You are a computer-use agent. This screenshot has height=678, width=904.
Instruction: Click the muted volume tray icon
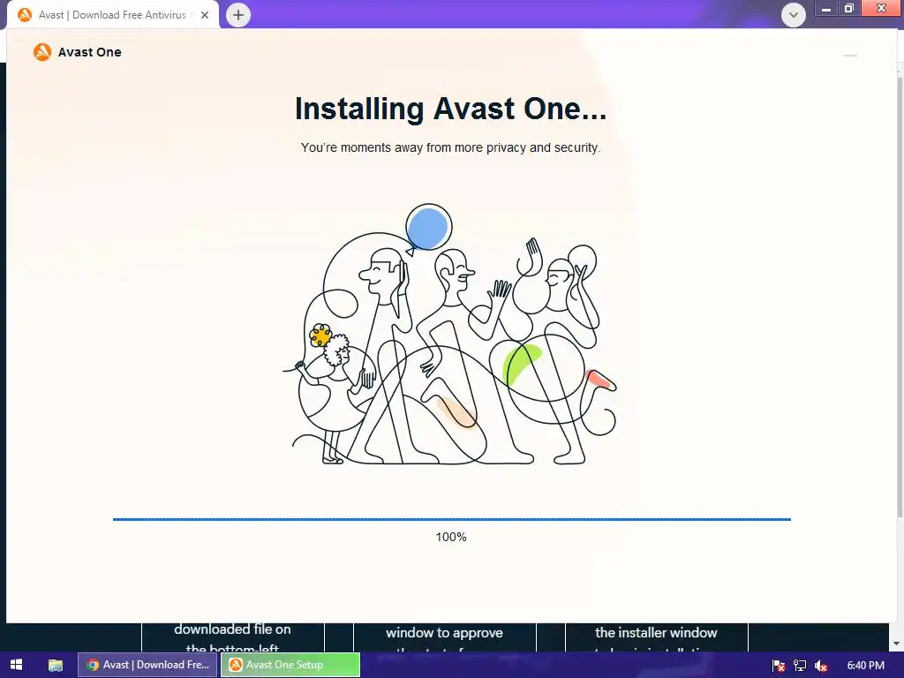click(821, 666)
